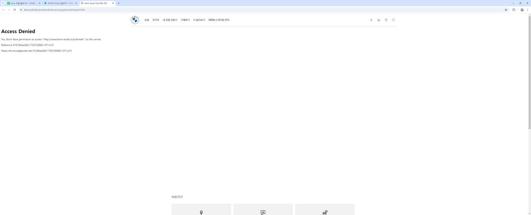
Task: Open the tab search dropdown arrow
Action: tap(3, 3)
